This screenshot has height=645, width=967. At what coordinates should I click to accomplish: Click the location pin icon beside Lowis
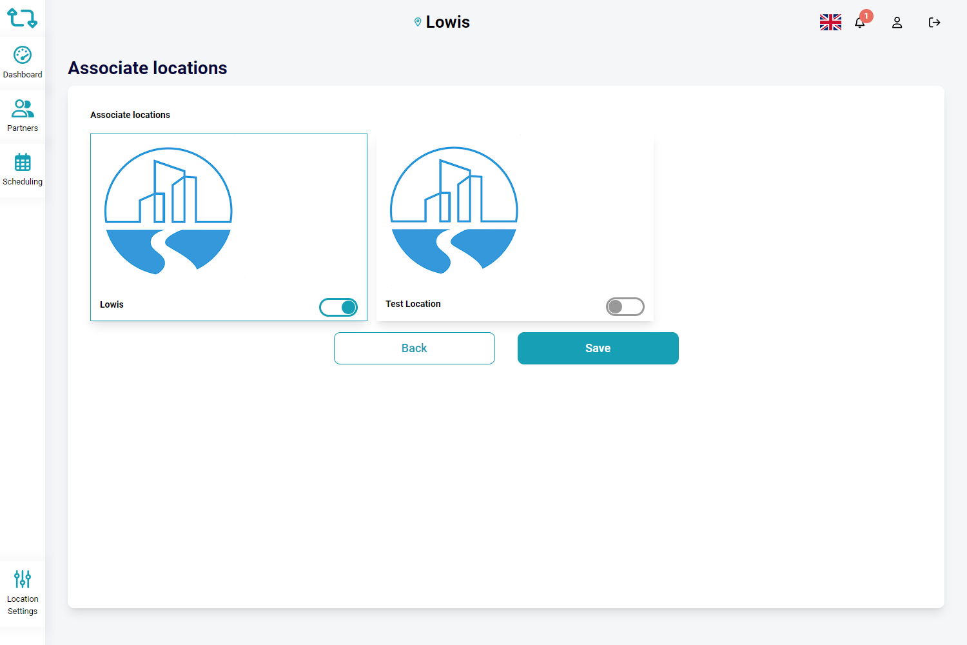click(x=418, y=22)
